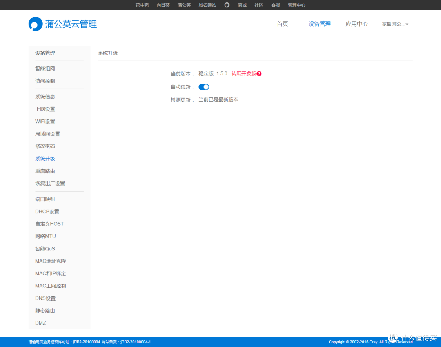Open 网络MTU in the sidebar
This screenshot has width=441, height=347.
[x=45, y=236]
